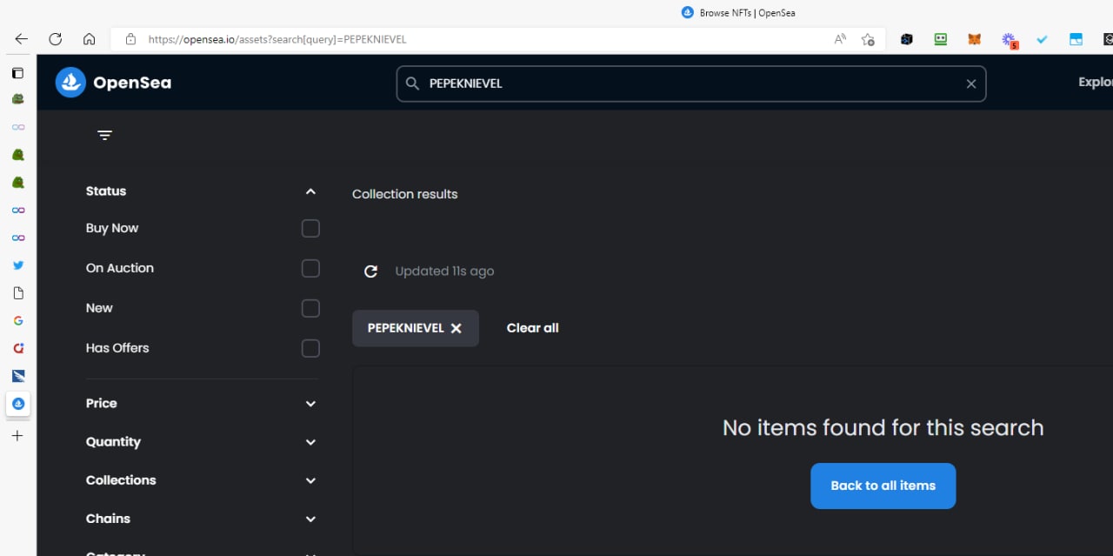Click the No items found message
This screenshot has width=1113, height=556.
[x=883, y=427]
